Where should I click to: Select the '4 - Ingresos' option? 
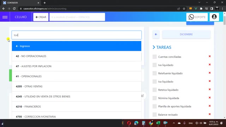click(77, 46)
